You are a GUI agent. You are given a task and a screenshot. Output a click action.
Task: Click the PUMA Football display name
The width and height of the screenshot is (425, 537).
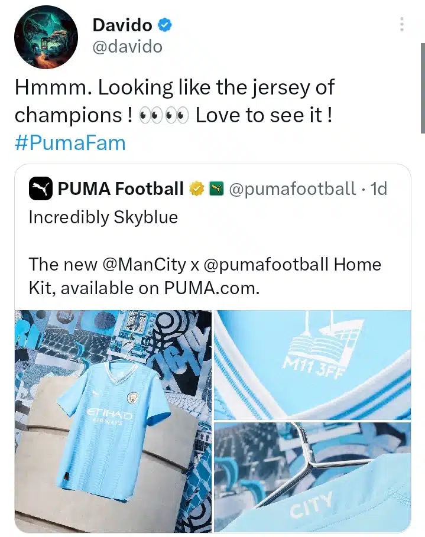point(118,189)
